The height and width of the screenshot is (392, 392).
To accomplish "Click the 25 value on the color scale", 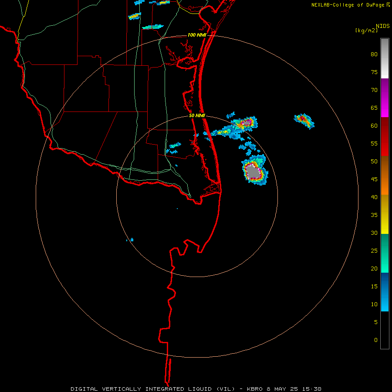I will [x=374, y=250].
